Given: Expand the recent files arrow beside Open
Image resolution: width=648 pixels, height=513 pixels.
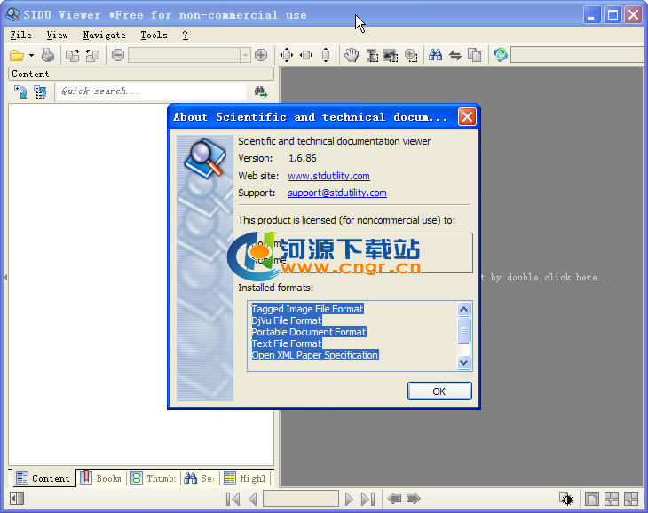Looking at the screenshot, I should [x=31, y=55].
